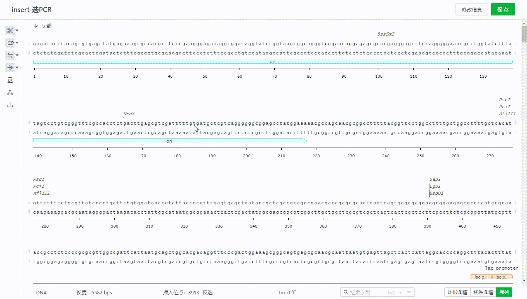The width and height of the screenshot is (527, 299).
Task: Switch to 环形图谱 circular map view
Action: point(457,292)
